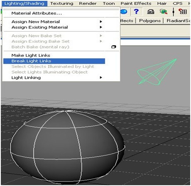Click the question mark help icon
The image size is (191, 186).
[136, 12]
